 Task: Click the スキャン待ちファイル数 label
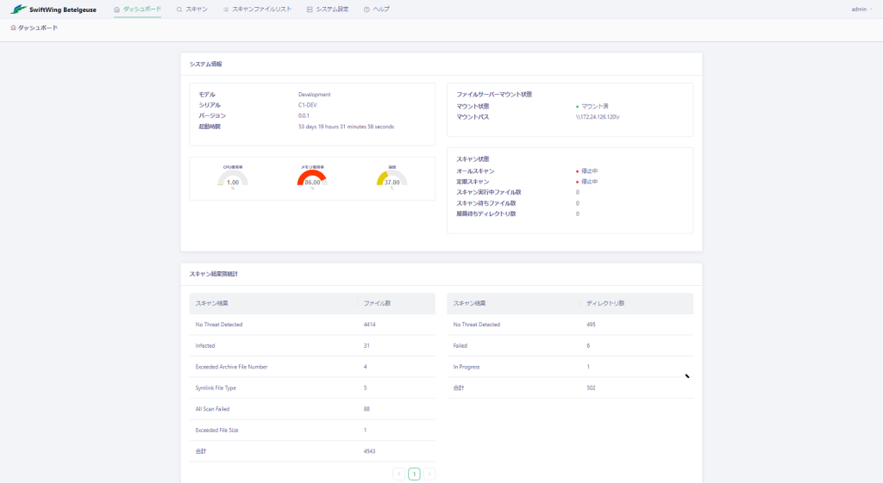tap(486, 203)
